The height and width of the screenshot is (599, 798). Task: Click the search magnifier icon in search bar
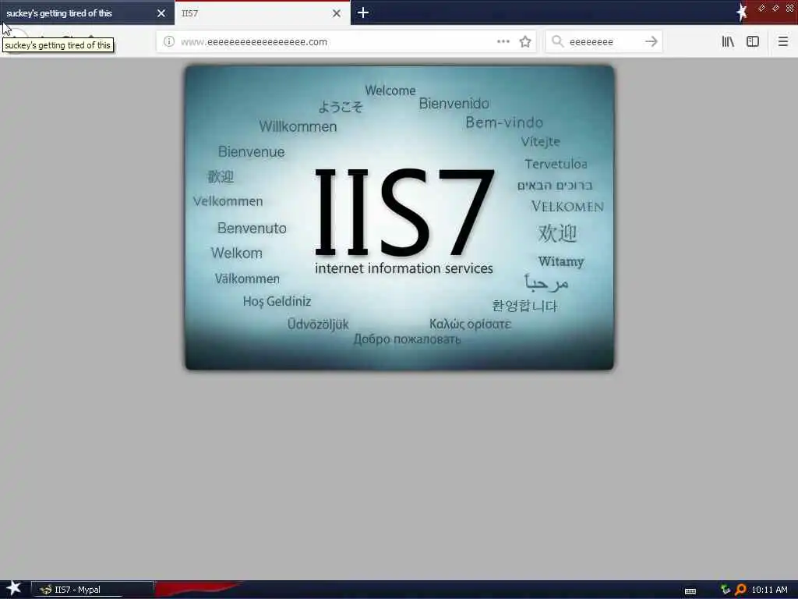[558, 41]
